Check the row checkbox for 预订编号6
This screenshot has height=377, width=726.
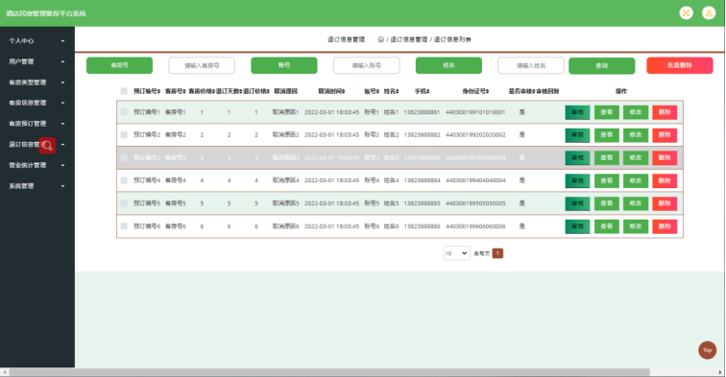[x=124, y=226]
